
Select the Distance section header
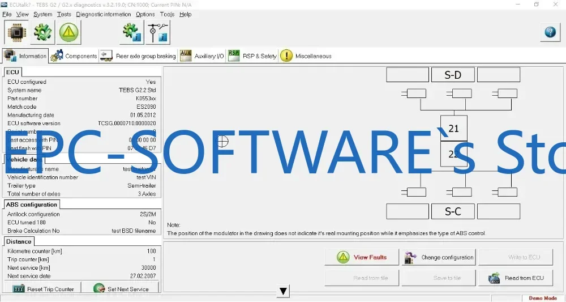(x=19, y=241)
